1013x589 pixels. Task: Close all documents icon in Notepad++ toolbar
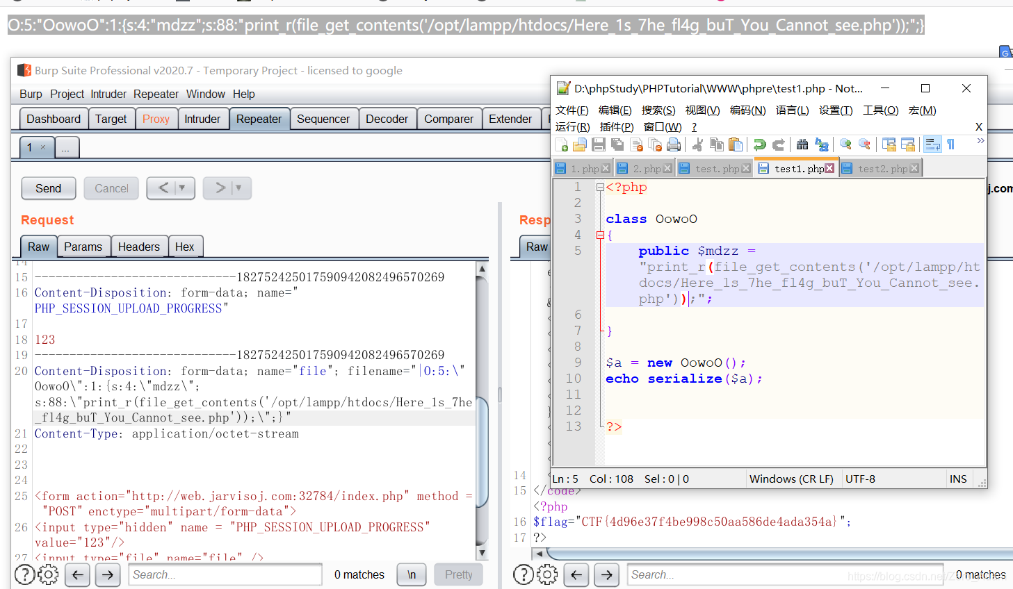click(655, 144)
